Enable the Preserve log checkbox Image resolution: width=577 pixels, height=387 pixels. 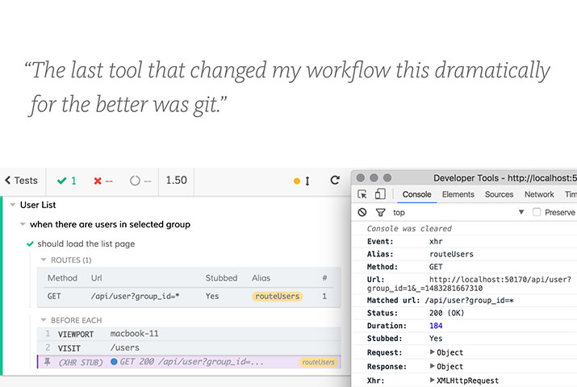535,212
